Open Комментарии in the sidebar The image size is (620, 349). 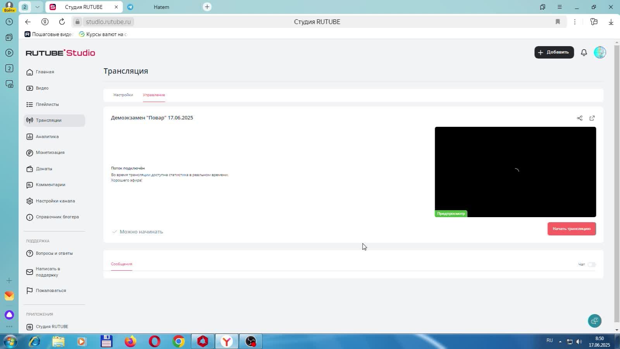(54, 185)
